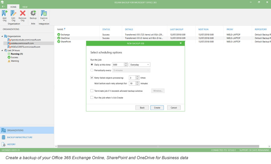
Task: Open the 5 minutes interval dropdown
Action: pos(131,70)
